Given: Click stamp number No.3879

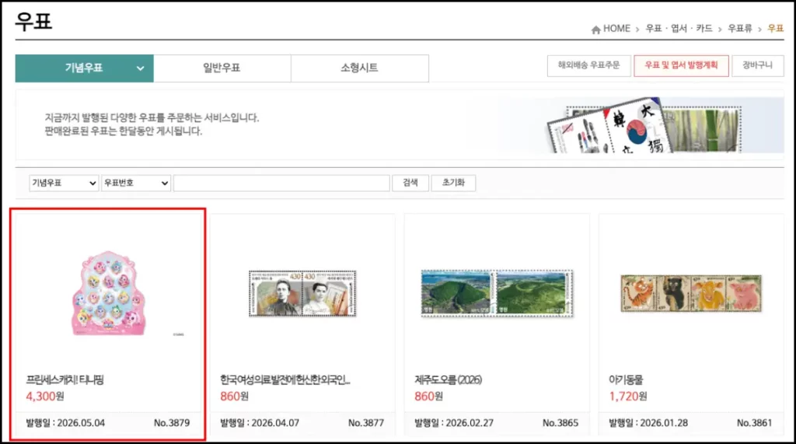Looking at the screenshot, I should [172, 423].
